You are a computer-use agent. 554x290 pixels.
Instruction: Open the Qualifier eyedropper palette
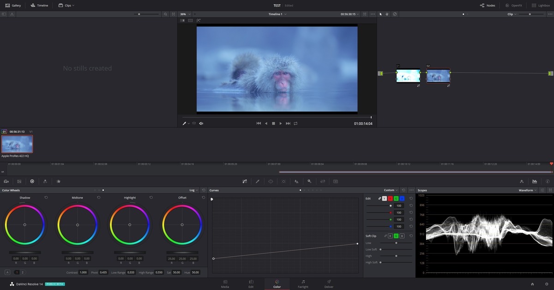click(x=258, y=181)
